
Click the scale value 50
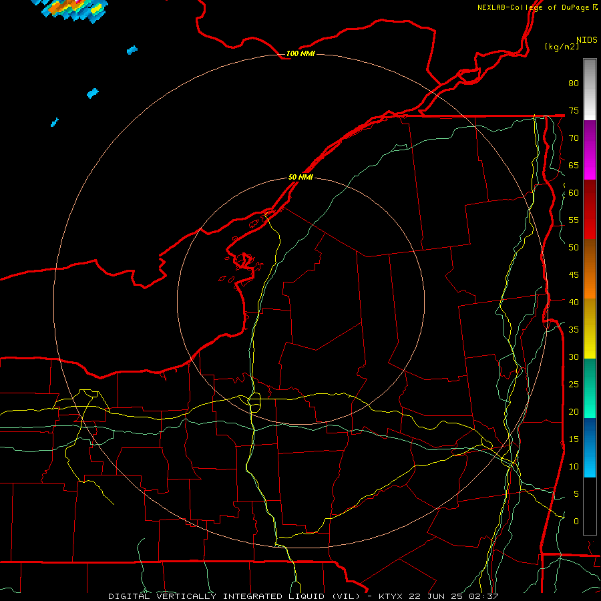pyautogui.click(x=574, y=248)
